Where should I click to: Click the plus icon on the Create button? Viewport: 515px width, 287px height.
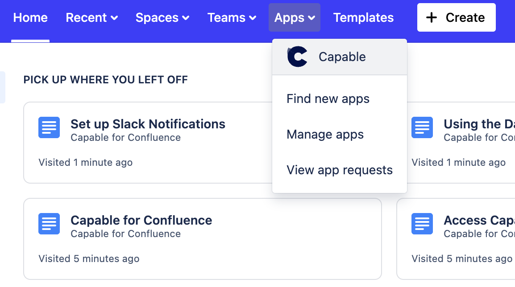431,18
